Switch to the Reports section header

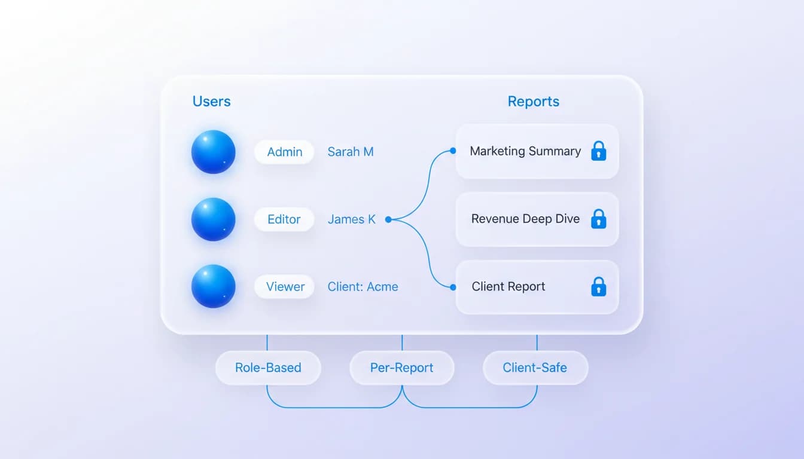533,101
